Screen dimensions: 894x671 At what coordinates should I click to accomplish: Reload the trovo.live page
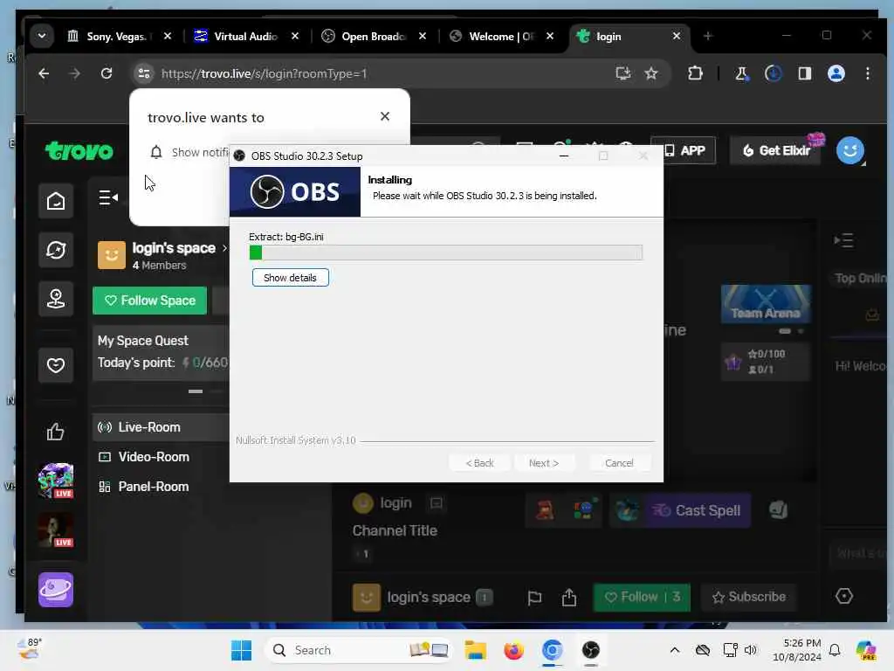[x=107, y=73]
